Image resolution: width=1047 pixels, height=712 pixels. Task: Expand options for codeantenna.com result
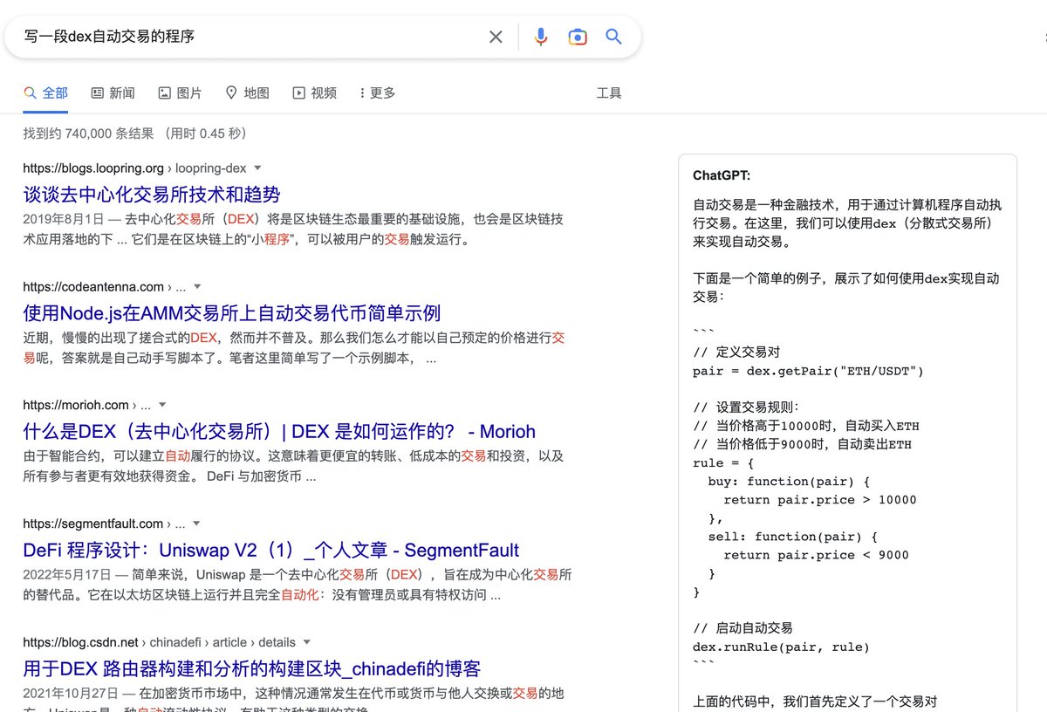tap(197, 286)
